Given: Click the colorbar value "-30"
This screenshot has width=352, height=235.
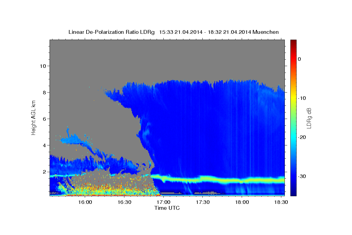Looking at the screenshot, I should [x=302, y=176].
